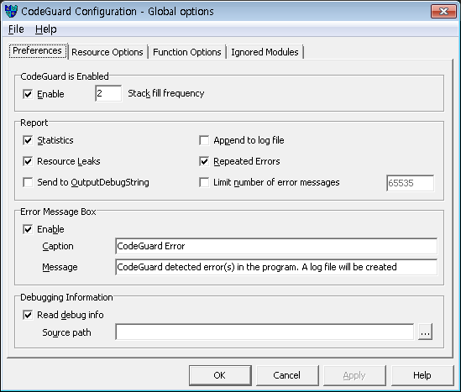Click the Stack fill frequency field
This screenshot has width=461, height=392.
click(x=108, y=93)
